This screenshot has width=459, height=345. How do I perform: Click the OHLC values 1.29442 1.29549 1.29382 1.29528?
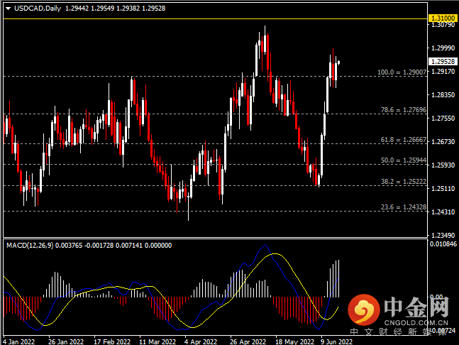point(116,9)
